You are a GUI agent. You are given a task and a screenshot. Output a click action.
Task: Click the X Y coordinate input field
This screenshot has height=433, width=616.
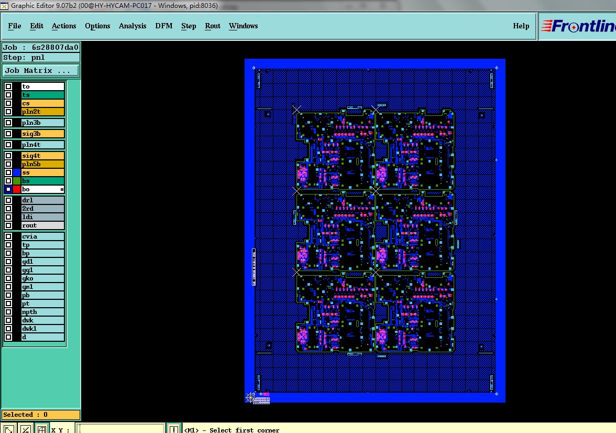pyautogui.click(x=120, y=429)
